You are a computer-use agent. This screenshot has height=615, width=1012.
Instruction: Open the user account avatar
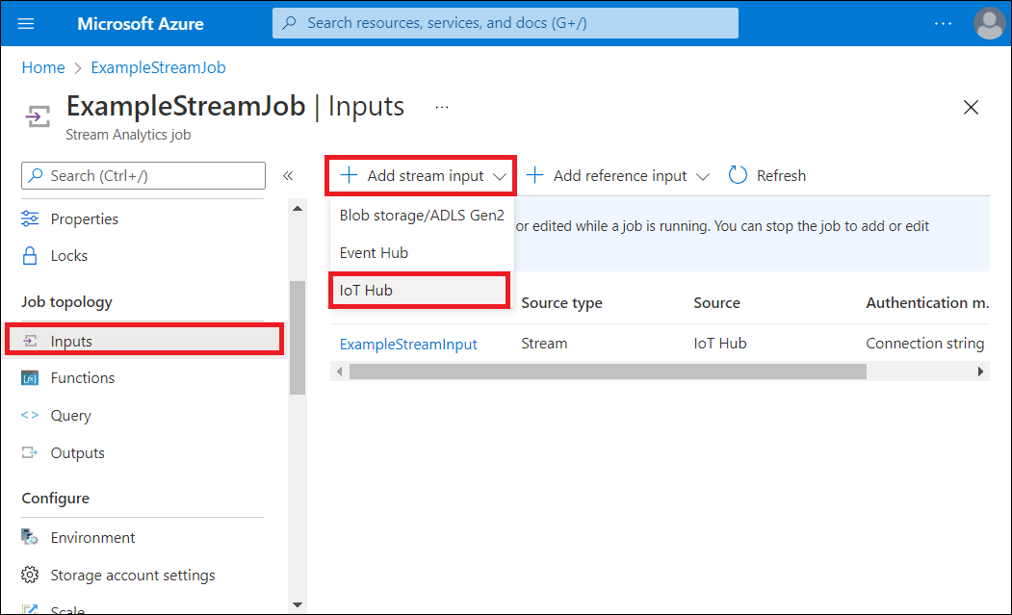pyautogui.click(x=990, y=23)
